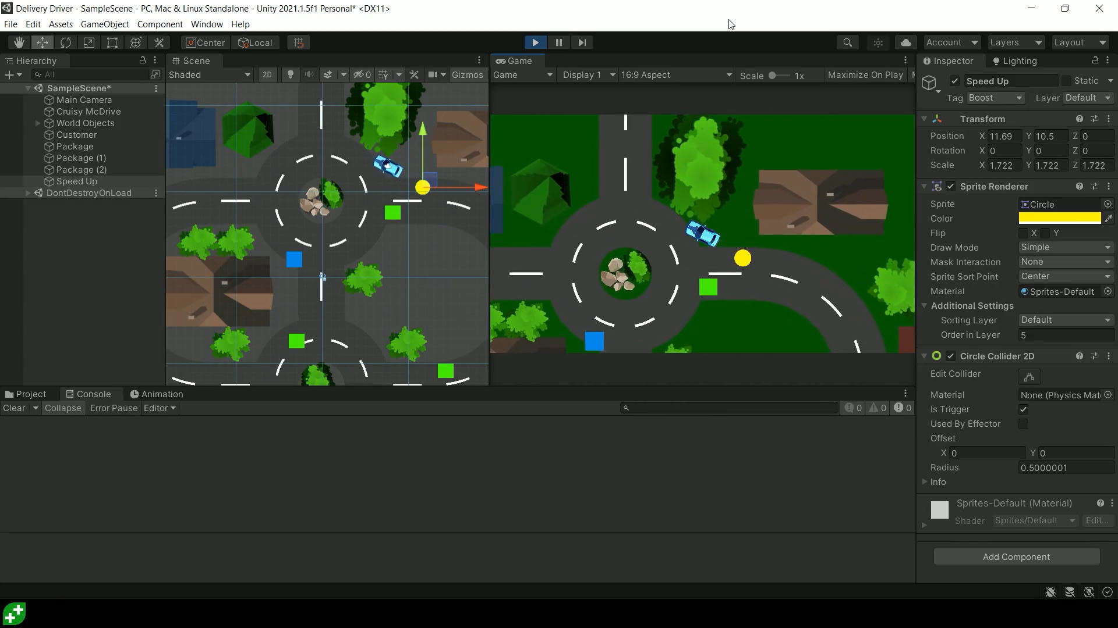The image size is (1118, 628).
Task: Click the Edit Collider button
Action: 1029,376
